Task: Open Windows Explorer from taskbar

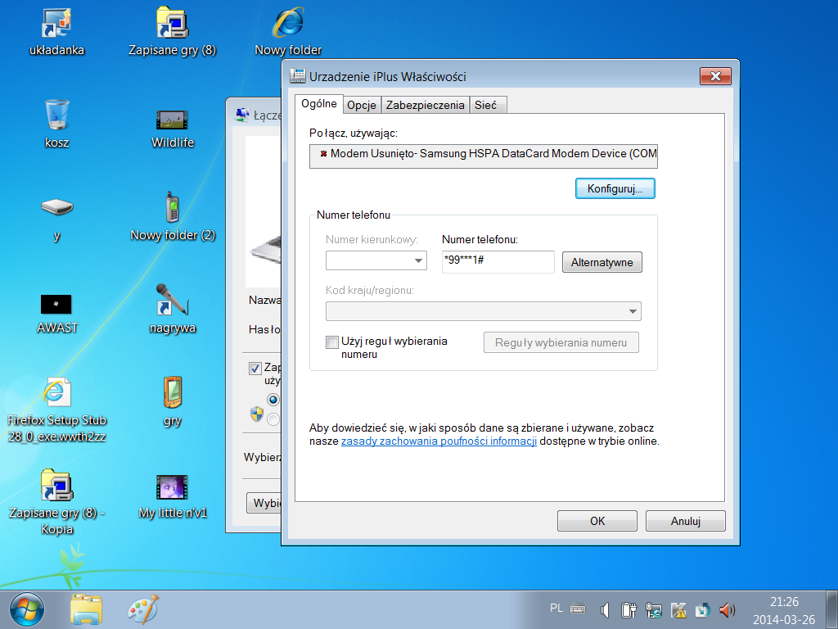Action: (x=86, y=609)
